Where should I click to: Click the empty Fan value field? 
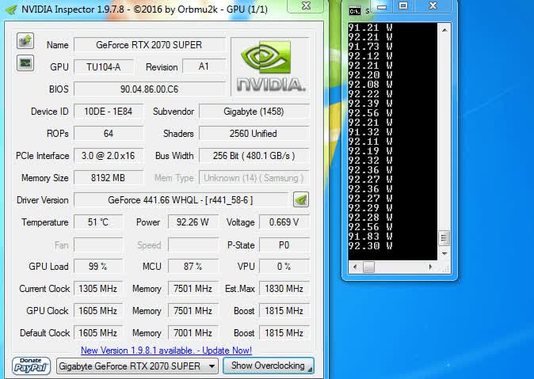[98, 245]
